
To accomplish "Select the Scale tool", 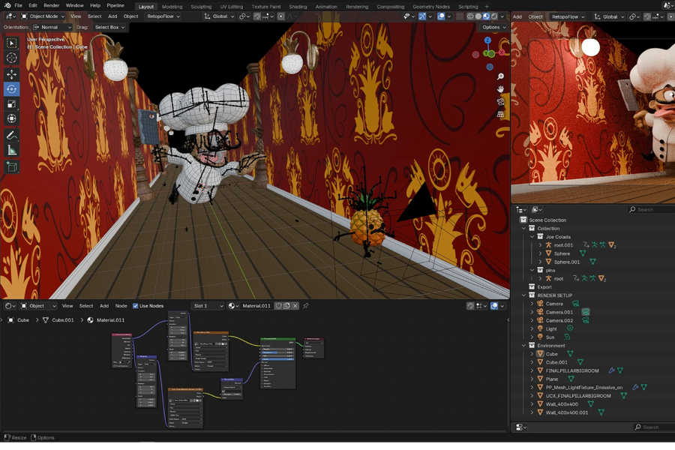I will coord(11,103).
